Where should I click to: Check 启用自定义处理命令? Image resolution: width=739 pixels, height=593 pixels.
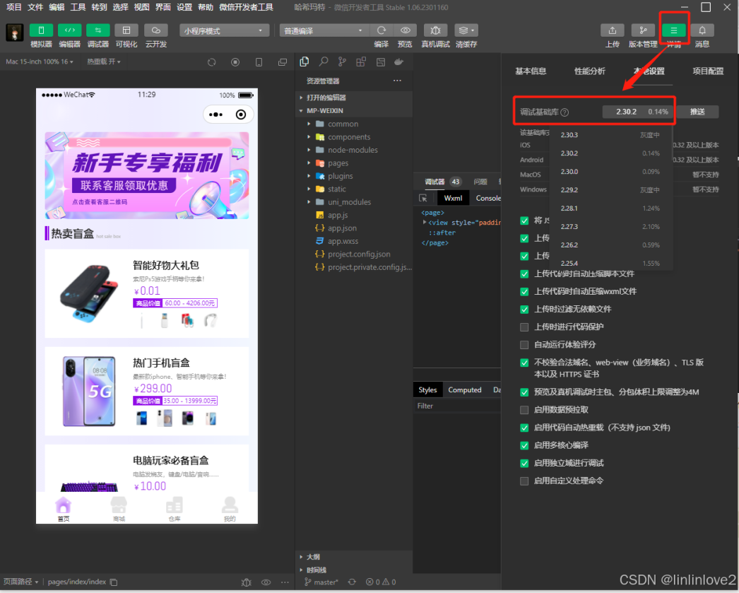pos(524,481)
